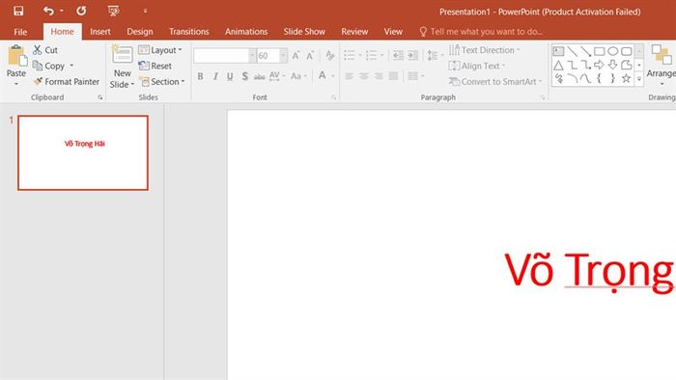
Task: Select the 5-point Star shape
Action: [626, 78]
